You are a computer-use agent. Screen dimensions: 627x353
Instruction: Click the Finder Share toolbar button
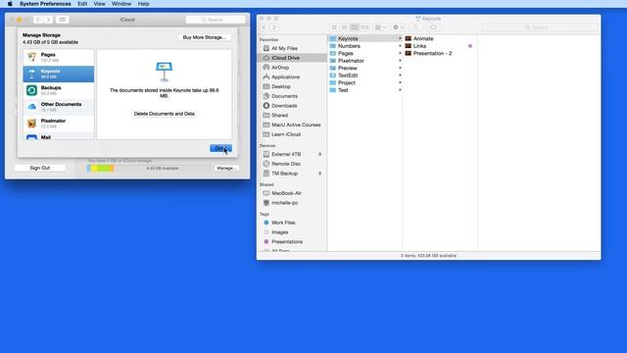click(x=415, y=27)
